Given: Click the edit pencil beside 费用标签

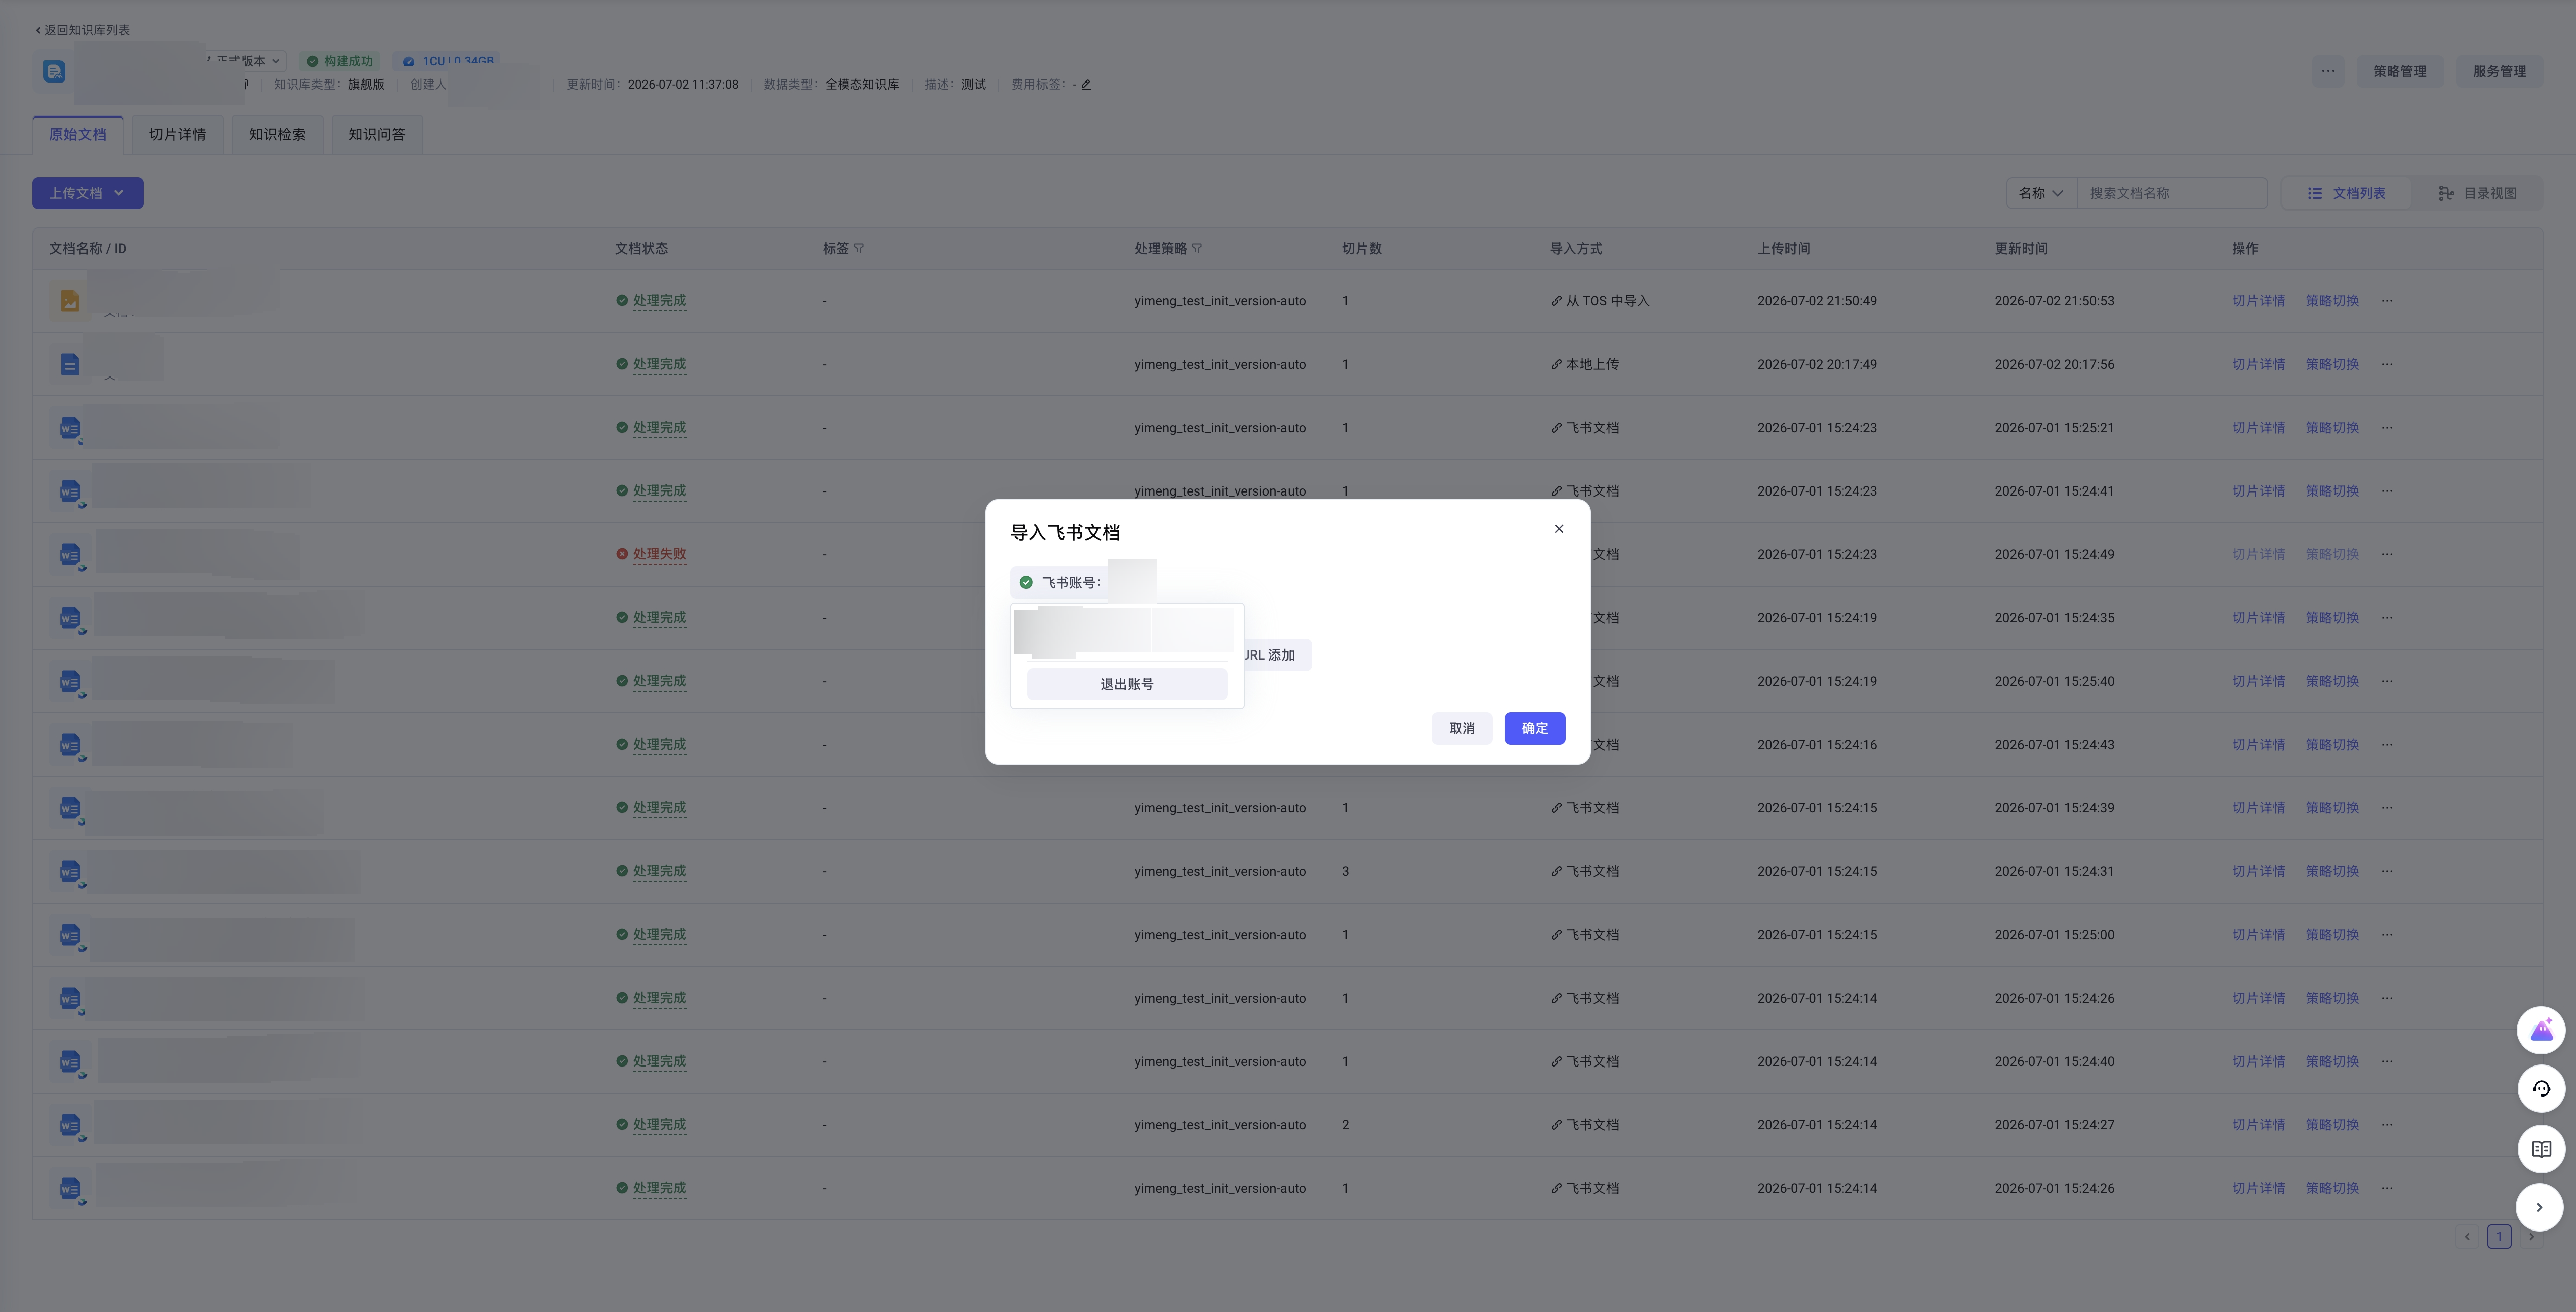Looking at the screenshot, I should coord(1085,85).
